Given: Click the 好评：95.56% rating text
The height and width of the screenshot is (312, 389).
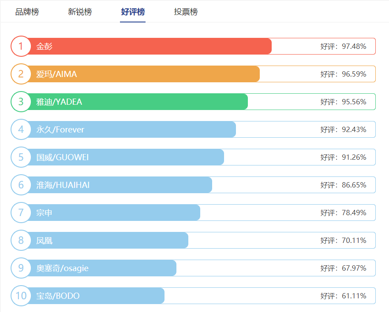Looking at the screenshot, I should (343, 102).
